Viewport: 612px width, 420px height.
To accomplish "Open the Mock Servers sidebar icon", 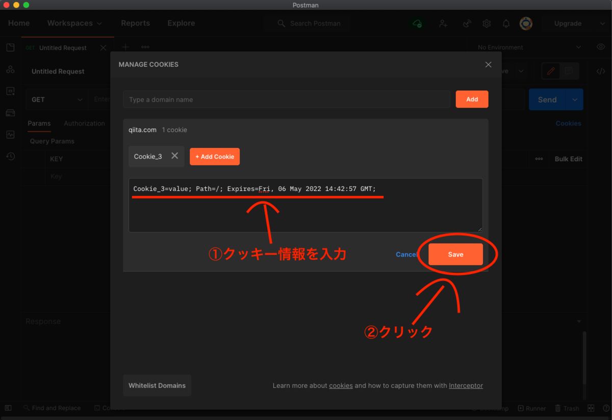I will [x=10, y=113].
